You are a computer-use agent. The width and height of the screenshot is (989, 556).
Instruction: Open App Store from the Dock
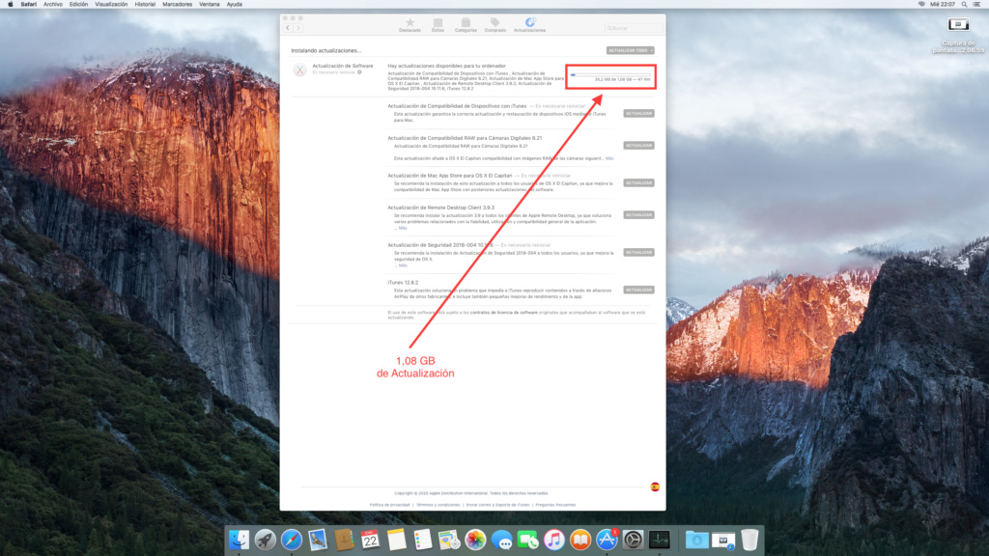[x=607, y=540]
